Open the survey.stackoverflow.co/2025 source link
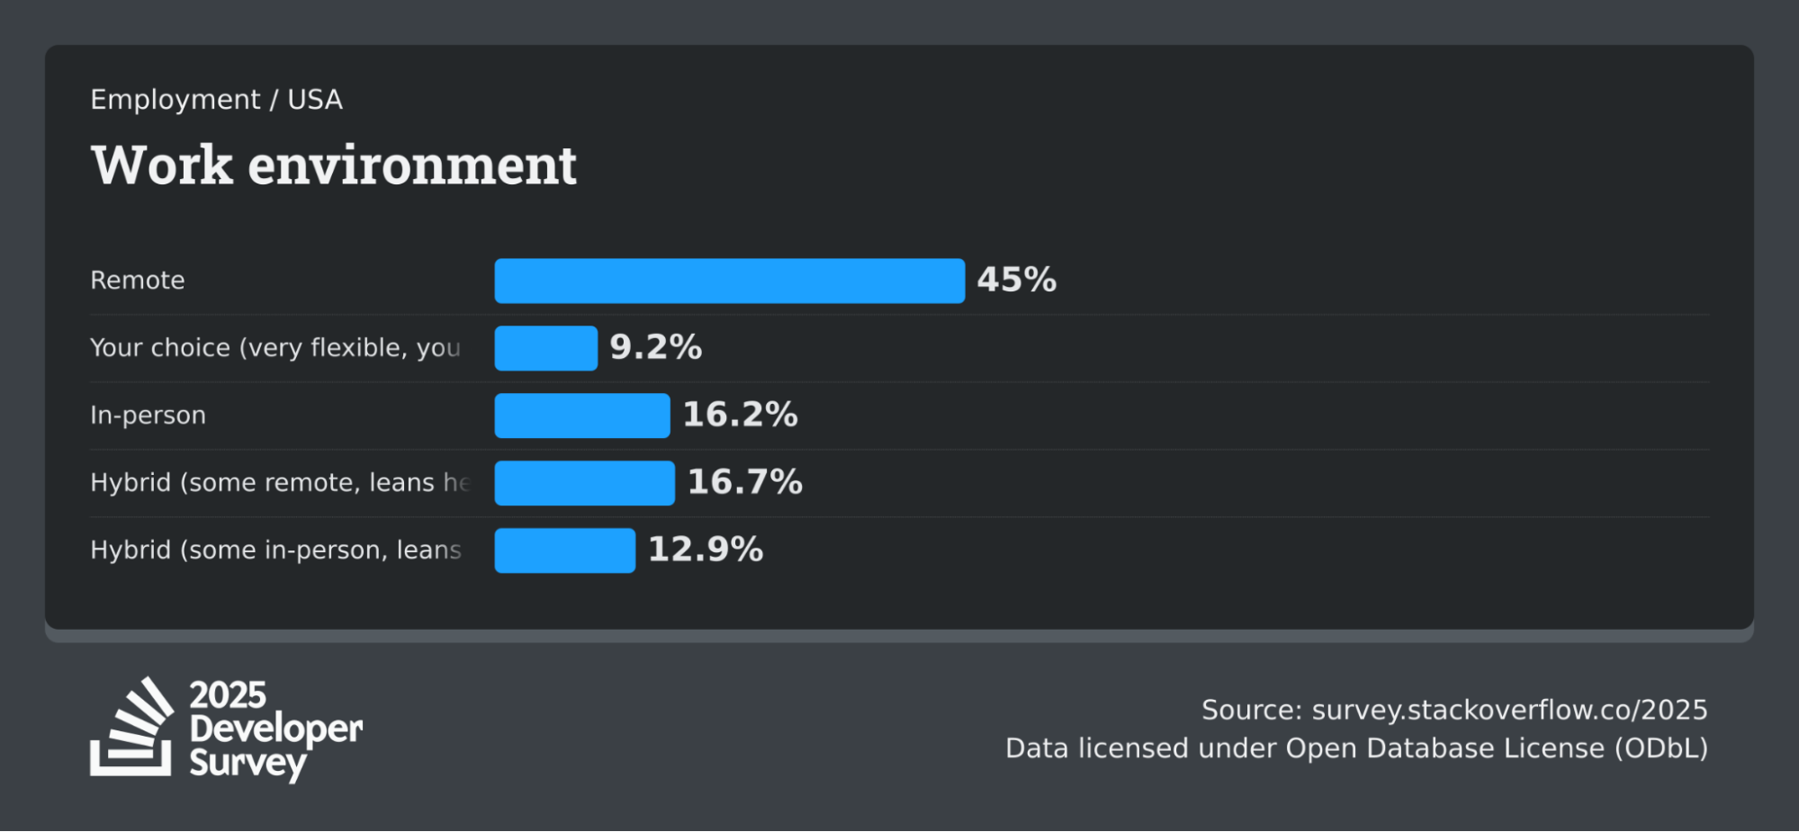This screenshot has height=832, width=1799. pos(1508,710)
